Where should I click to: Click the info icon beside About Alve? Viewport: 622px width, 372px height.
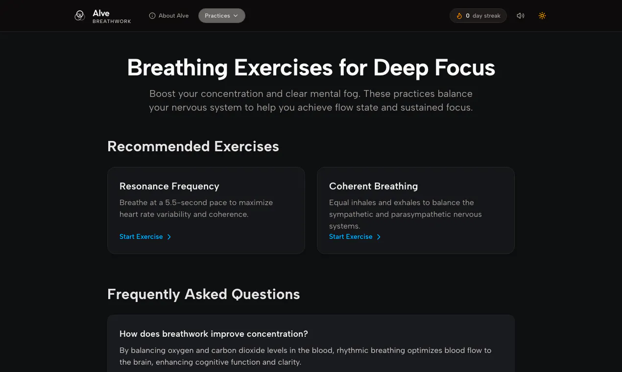tap(152, 16)
